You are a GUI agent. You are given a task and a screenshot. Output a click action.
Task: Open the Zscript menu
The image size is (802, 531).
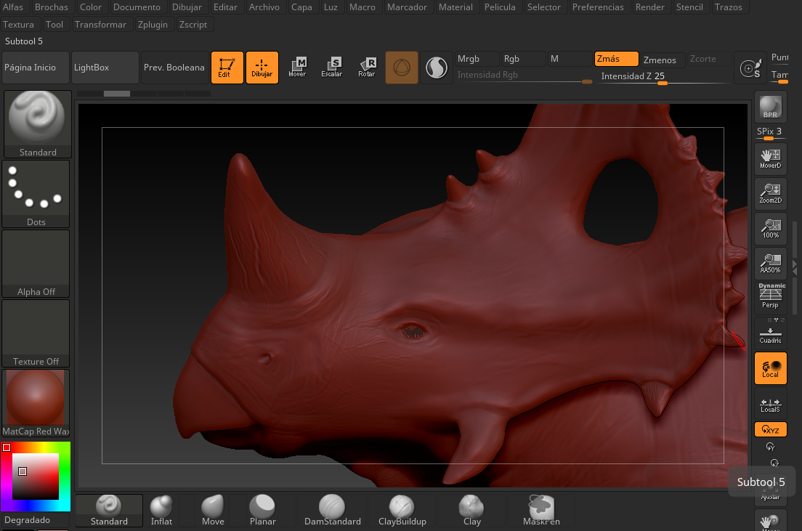pyautogui.click(x=193, y=25)
